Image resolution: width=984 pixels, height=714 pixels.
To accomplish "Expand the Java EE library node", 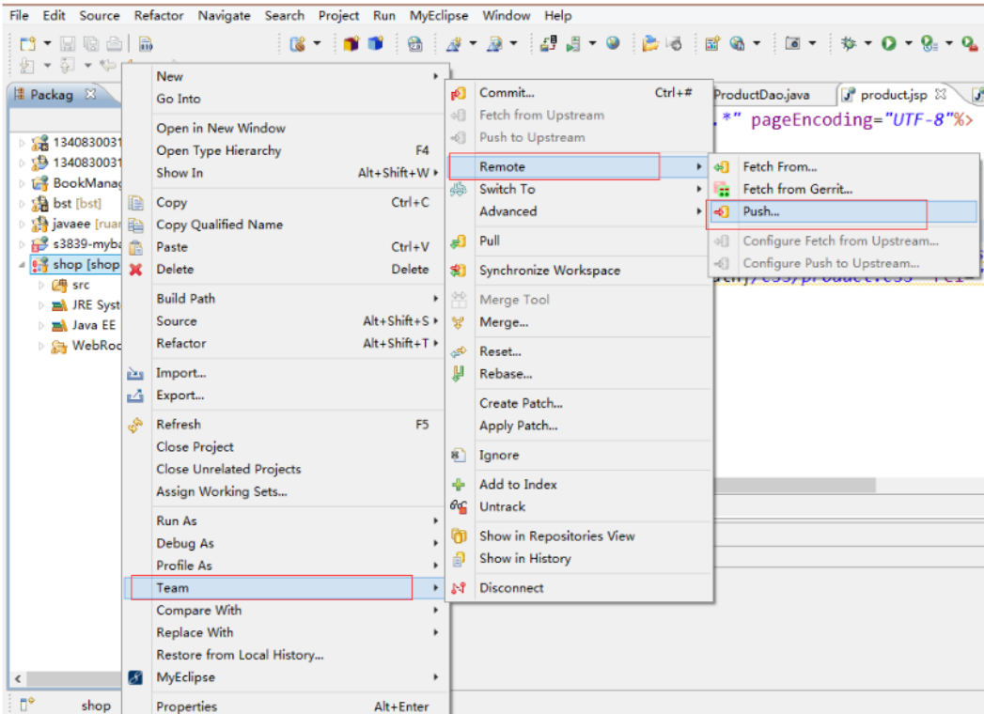I will (x=41, y=326).
